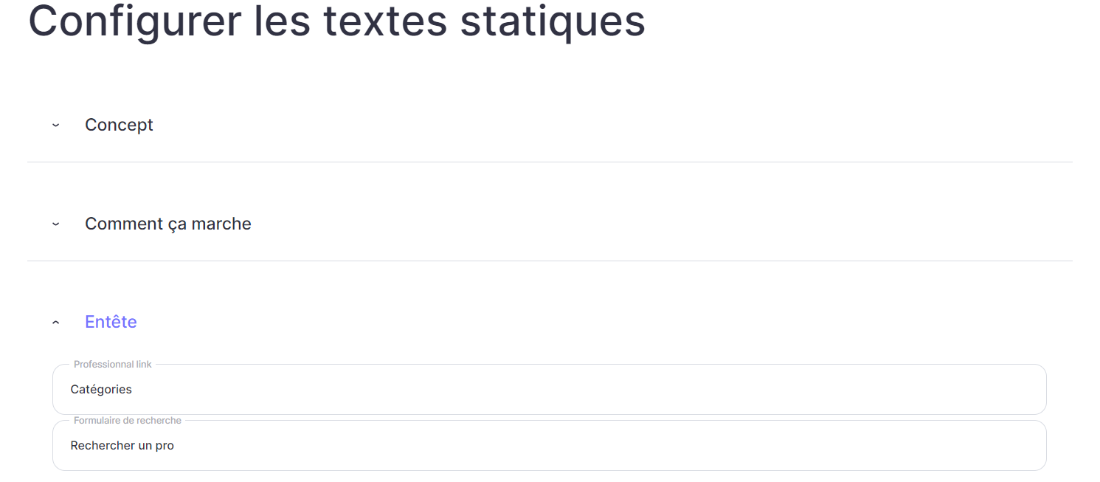
Task: Click the Rechercher un pro text value
Action: [x=122, y=445]
